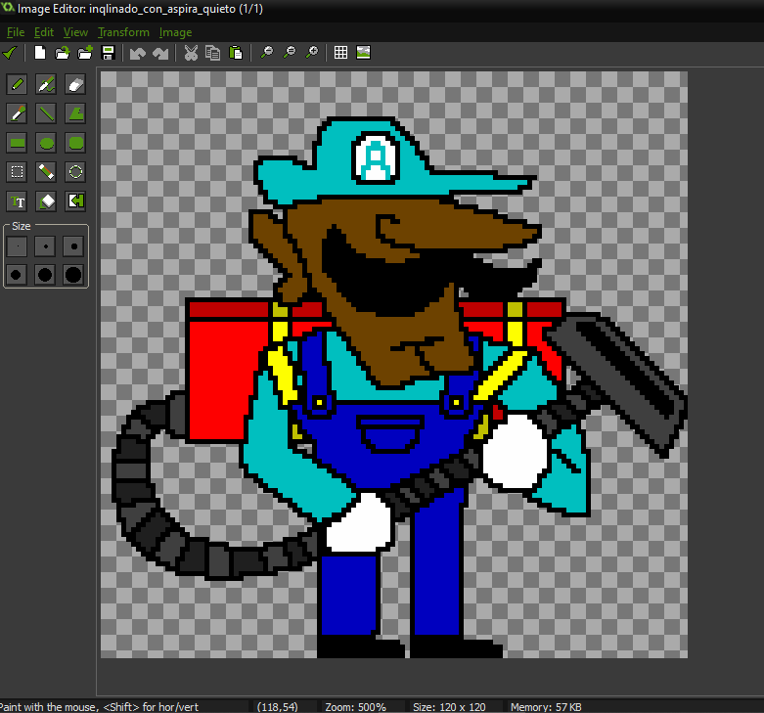Click the Memory: 57 KB status entry

tap(546, 707)
